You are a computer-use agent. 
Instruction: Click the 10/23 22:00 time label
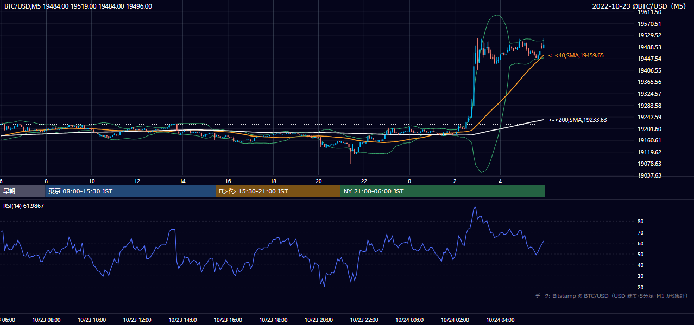364,320
